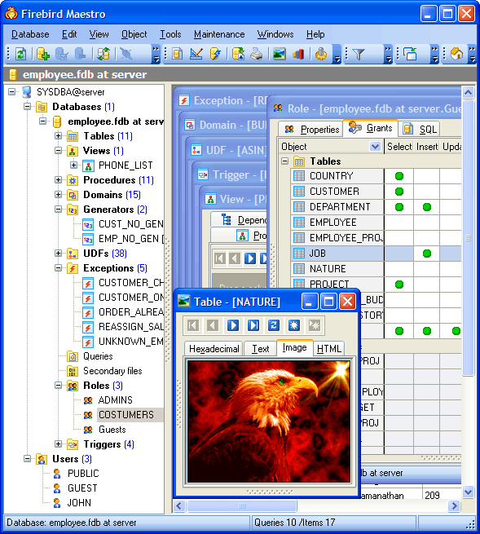The width and height of the screenshot is (480, 534).
Task: Click the refresh toolbar icon
Action: pos(20,54)
